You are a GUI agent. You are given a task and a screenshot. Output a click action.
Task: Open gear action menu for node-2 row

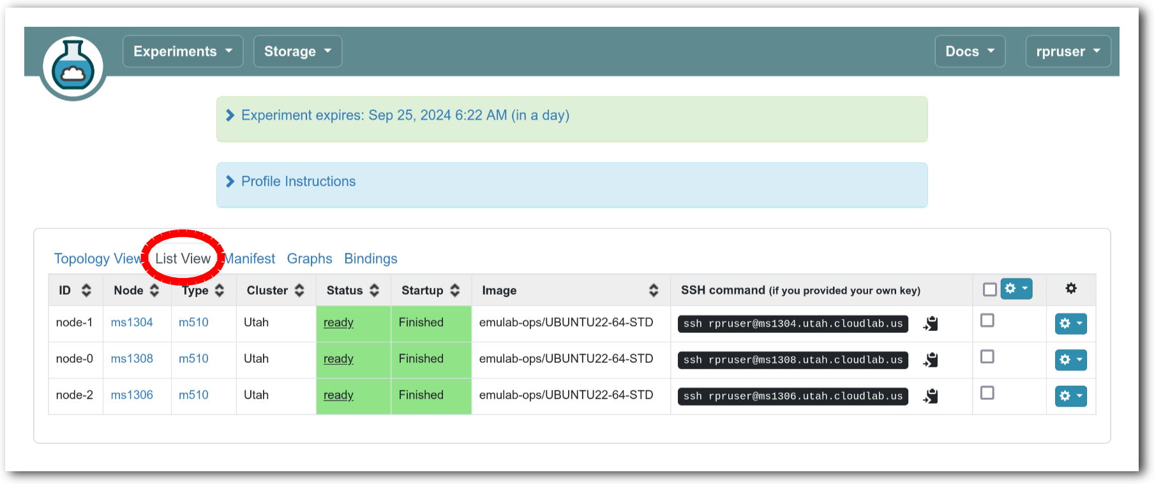click(1071, 397)
